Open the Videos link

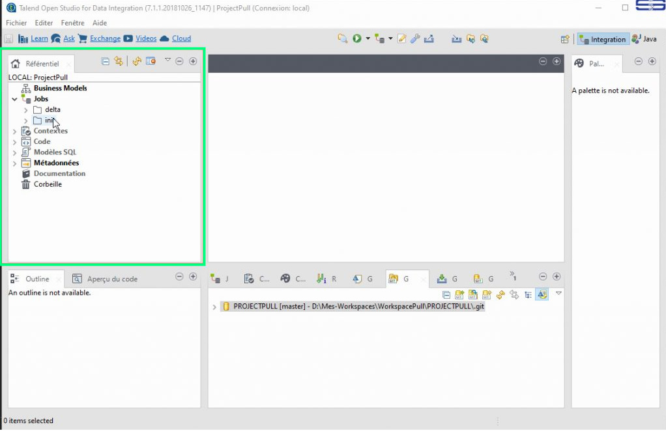pyautogui.click(x=146, y=38)
